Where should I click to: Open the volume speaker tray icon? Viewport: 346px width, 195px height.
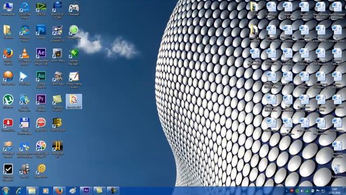click(x=302, y=191)
